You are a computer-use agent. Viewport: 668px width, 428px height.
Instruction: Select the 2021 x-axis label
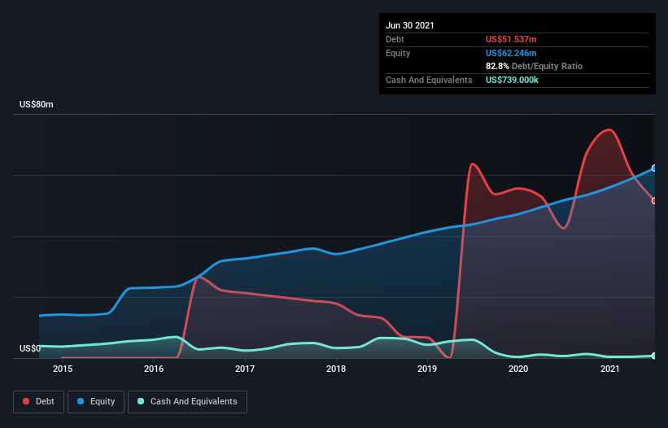coord(609,369)
